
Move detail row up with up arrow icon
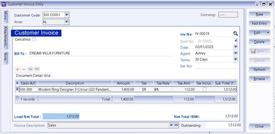click(x=30, y=69)
